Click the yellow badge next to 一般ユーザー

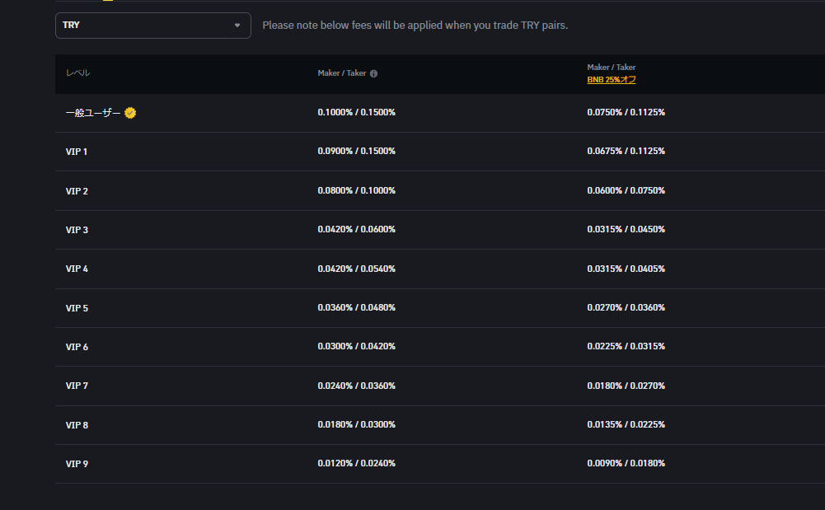[x=130, y=113]
